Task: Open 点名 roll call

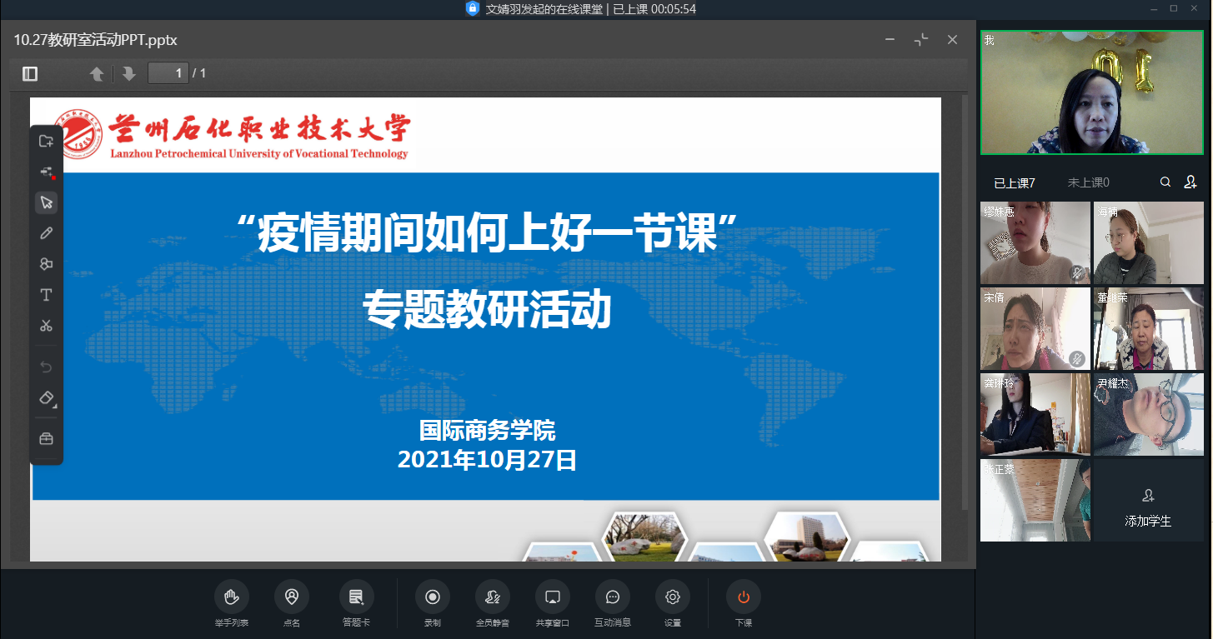Action: (x=292, y=602)
